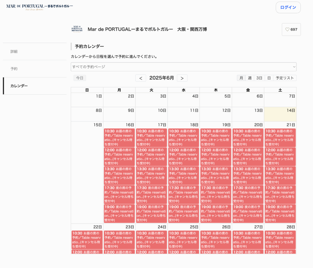Open the 10:30 lunch slot on 28日
The height and width of the screenshot is (268, 313).
point(280,240)
